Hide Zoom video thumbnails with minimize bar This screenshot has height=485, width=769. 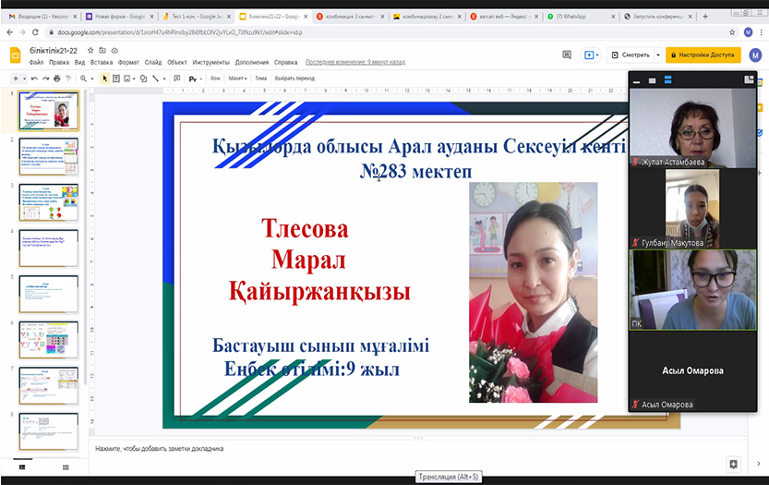tap(637, 81)
